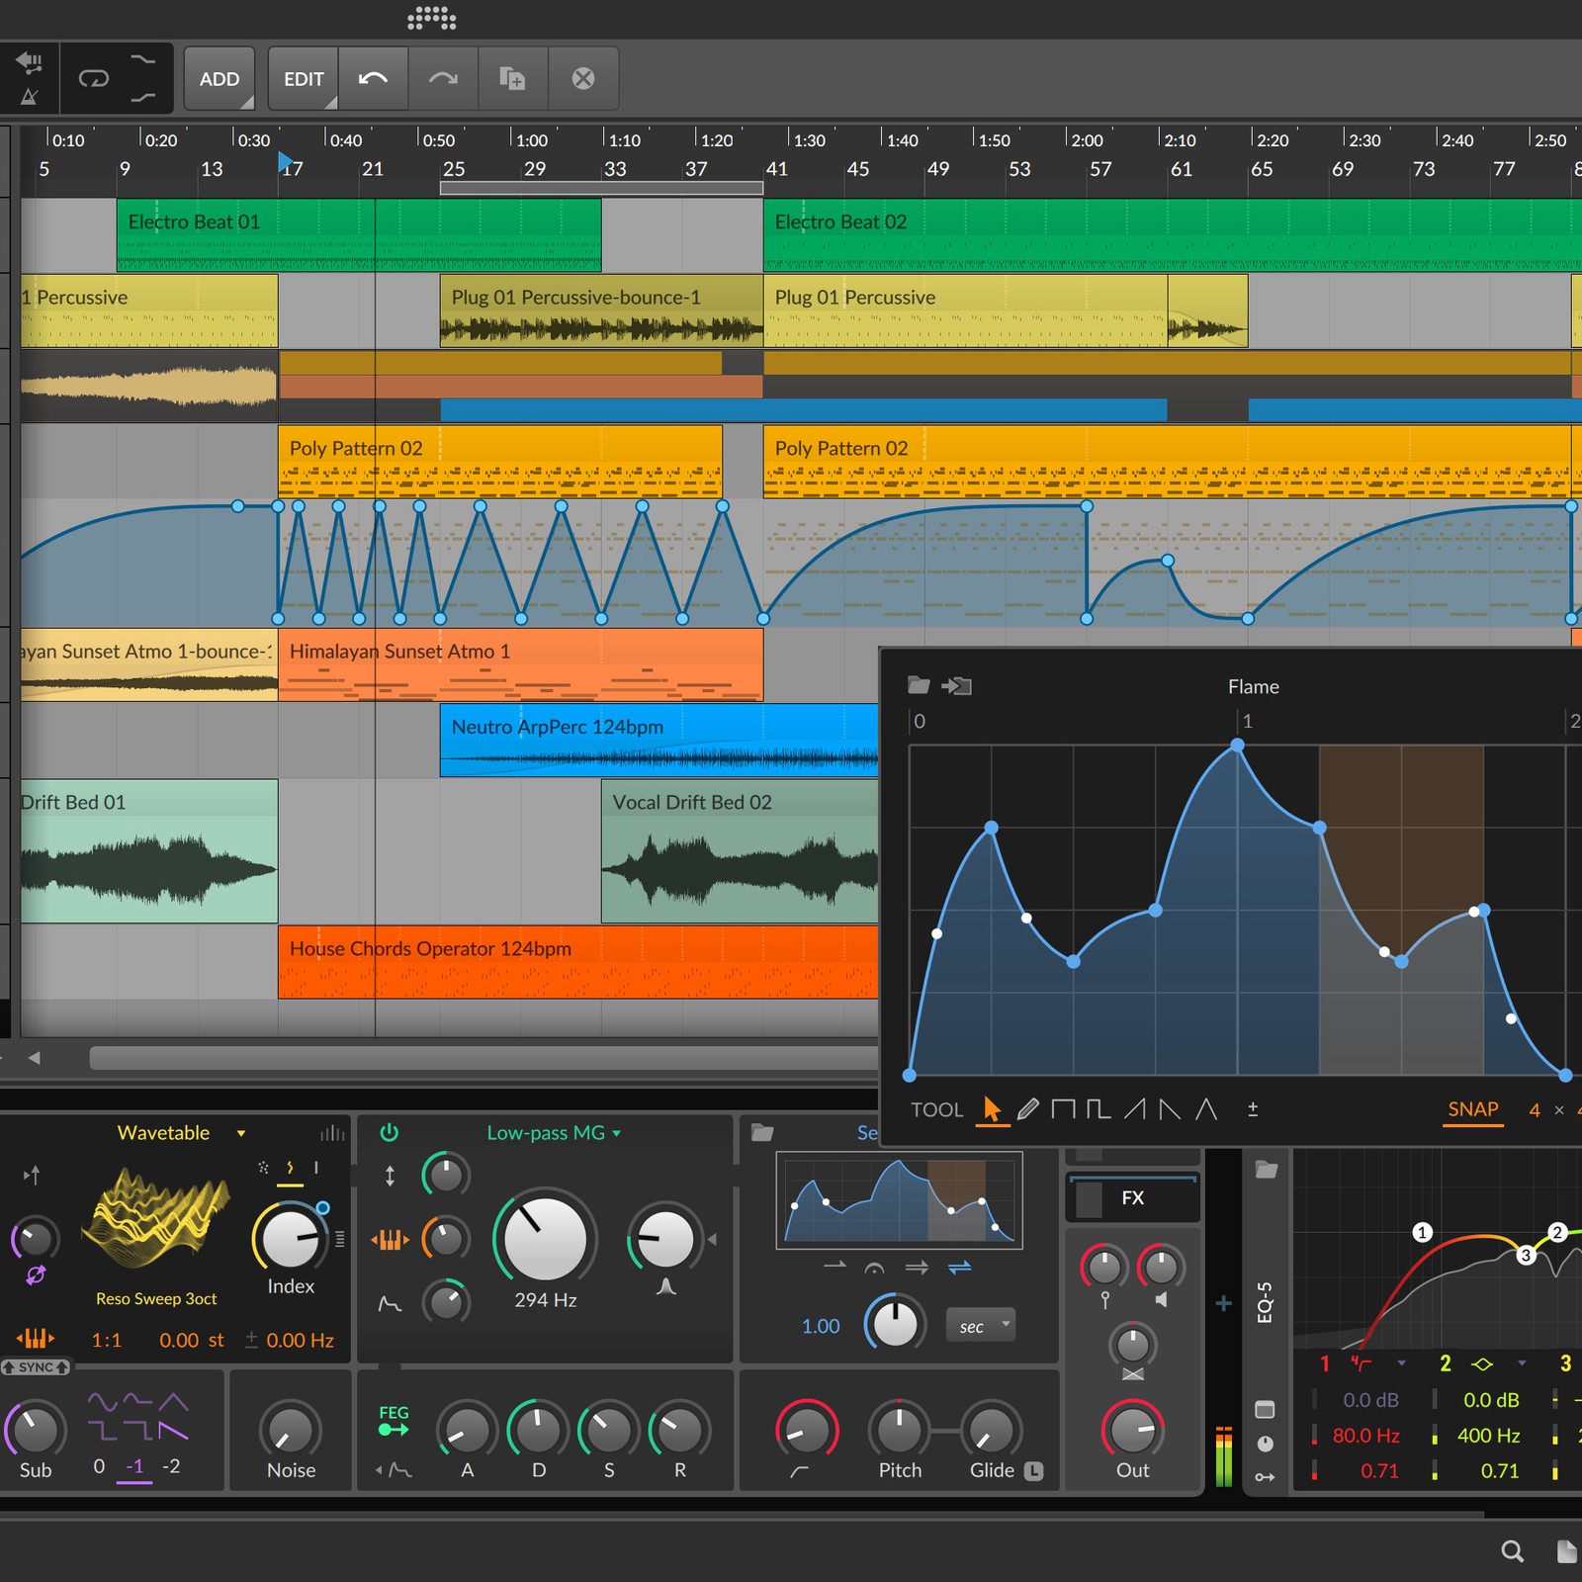This screenshot has height=1582, width=1582.
Task: Click the SYNC button
Action: (x=36, y=1366)
